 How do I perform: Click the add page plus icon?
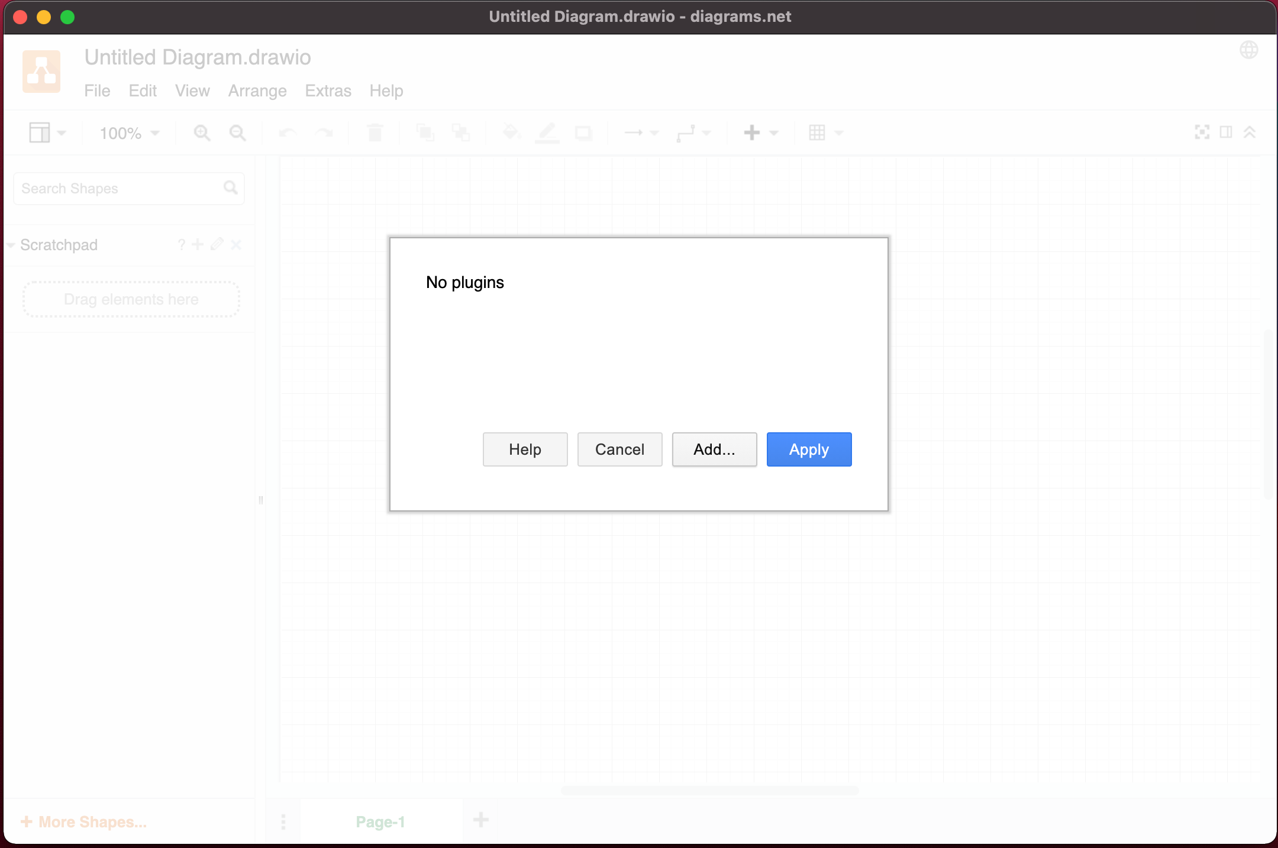click(x=481, y=820)
